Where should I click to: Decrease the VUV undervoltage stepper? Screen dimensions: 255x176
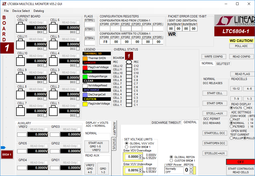(140, 171)
